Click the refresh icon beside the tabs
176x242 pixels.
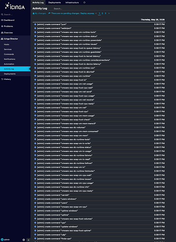click(84, 2)
